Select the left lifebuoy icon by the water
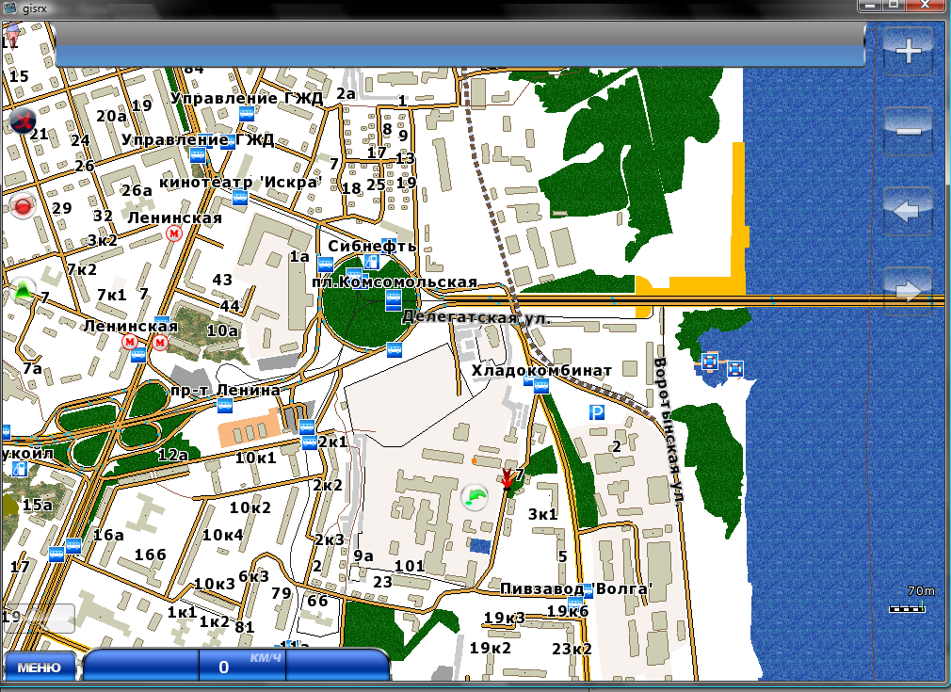Viewport: 951px width, 692px height. (710, 362)
